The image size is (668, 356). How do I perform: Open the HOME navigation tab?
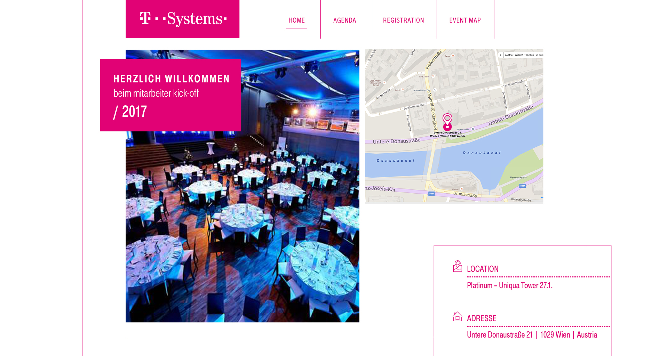pyautogui.click(x=296, y=20)
